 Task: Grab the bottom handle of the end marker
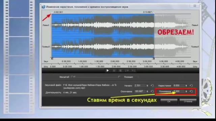[154, 58]
